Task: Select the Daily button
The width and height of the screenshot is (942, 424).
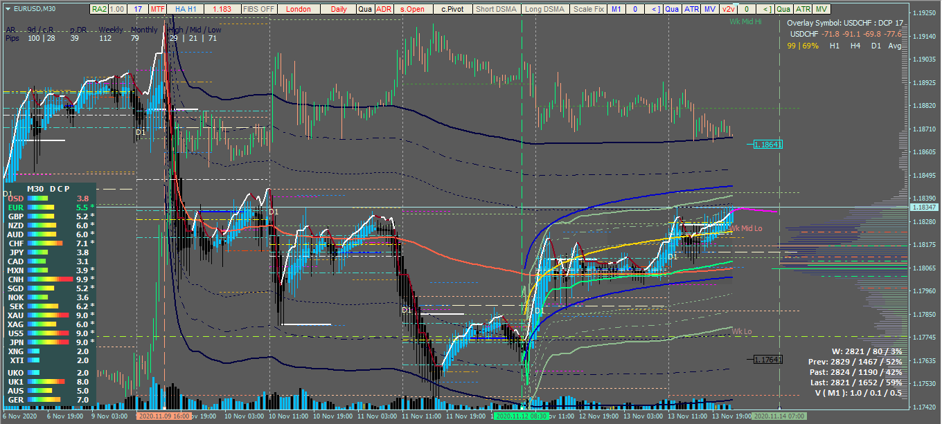Action: click(339, 9)
